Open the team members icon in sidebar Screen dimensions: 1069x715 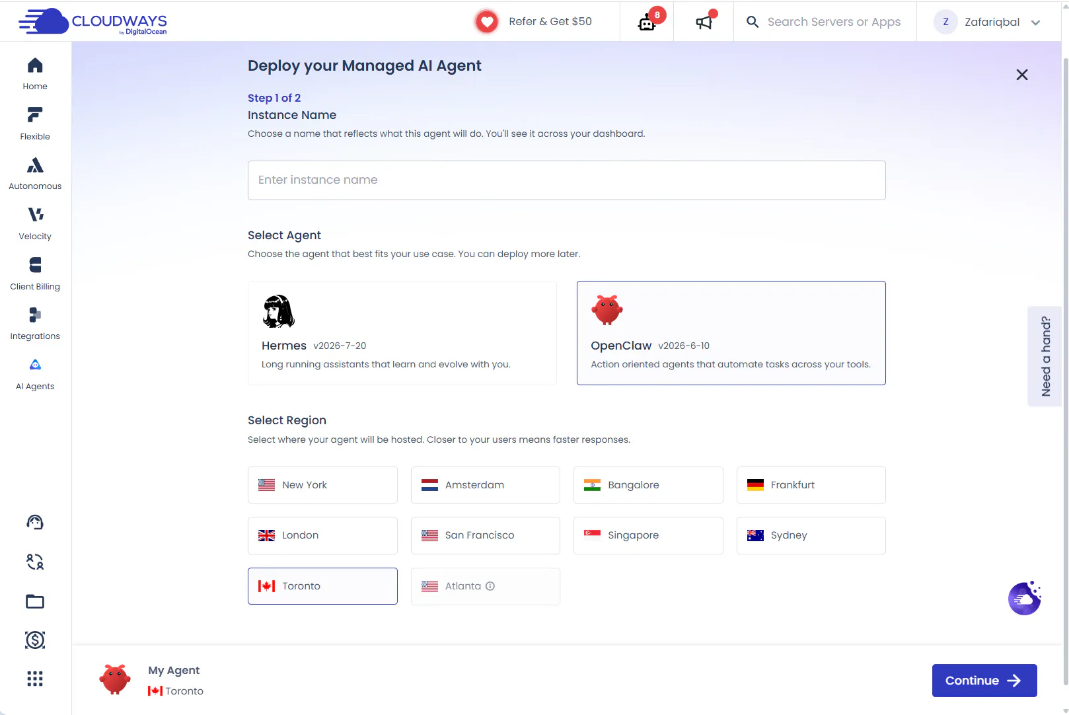click(35, 562)
